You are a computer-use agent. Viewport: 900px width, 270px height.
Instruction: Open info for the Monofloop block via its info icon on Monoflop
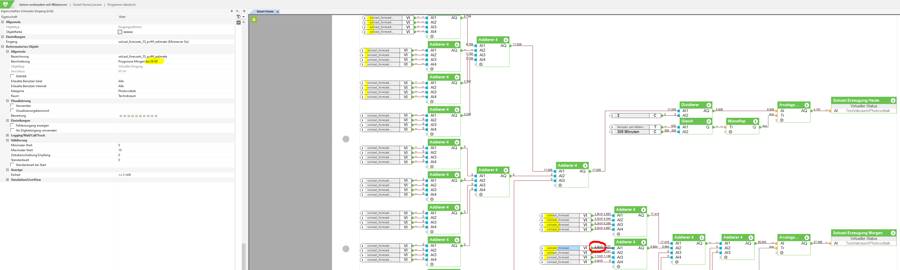755,121
